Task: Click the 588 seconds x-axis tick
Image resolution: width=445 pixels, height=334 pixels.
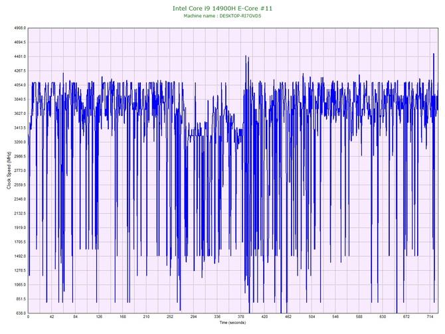Action: point(359,317)
